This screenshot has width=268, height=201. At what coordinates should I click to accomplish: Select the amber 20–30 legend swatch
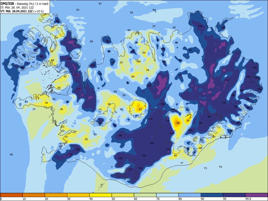[x=56, y=195]
